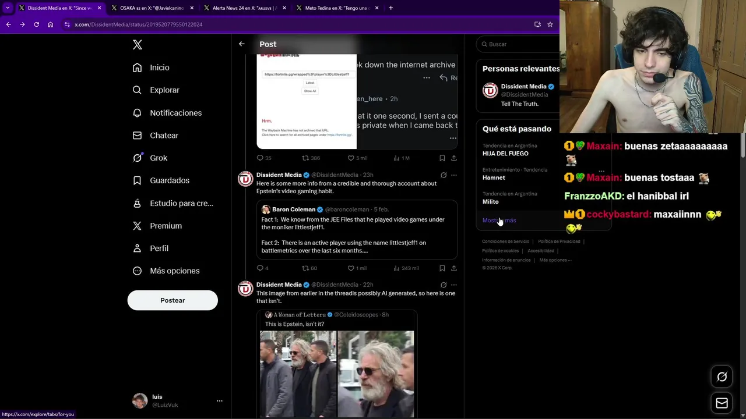Open Wayback Machine screenshot thumbnail

[x=307, y=101]
